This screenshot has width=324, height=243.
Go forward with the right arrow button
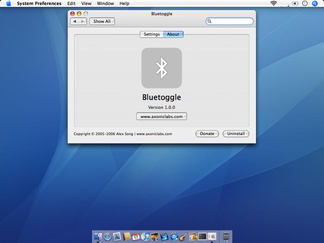point(83,21)
